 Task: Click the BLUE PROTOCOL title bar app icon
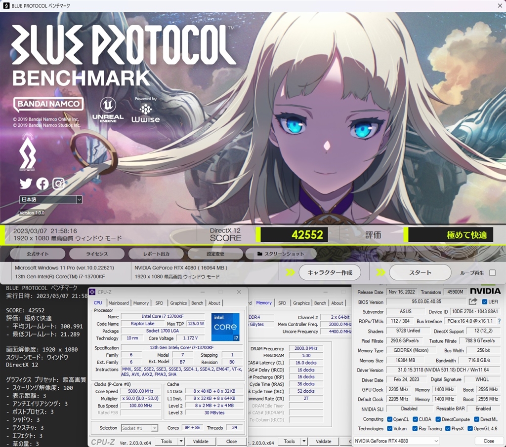coord(6,5)
